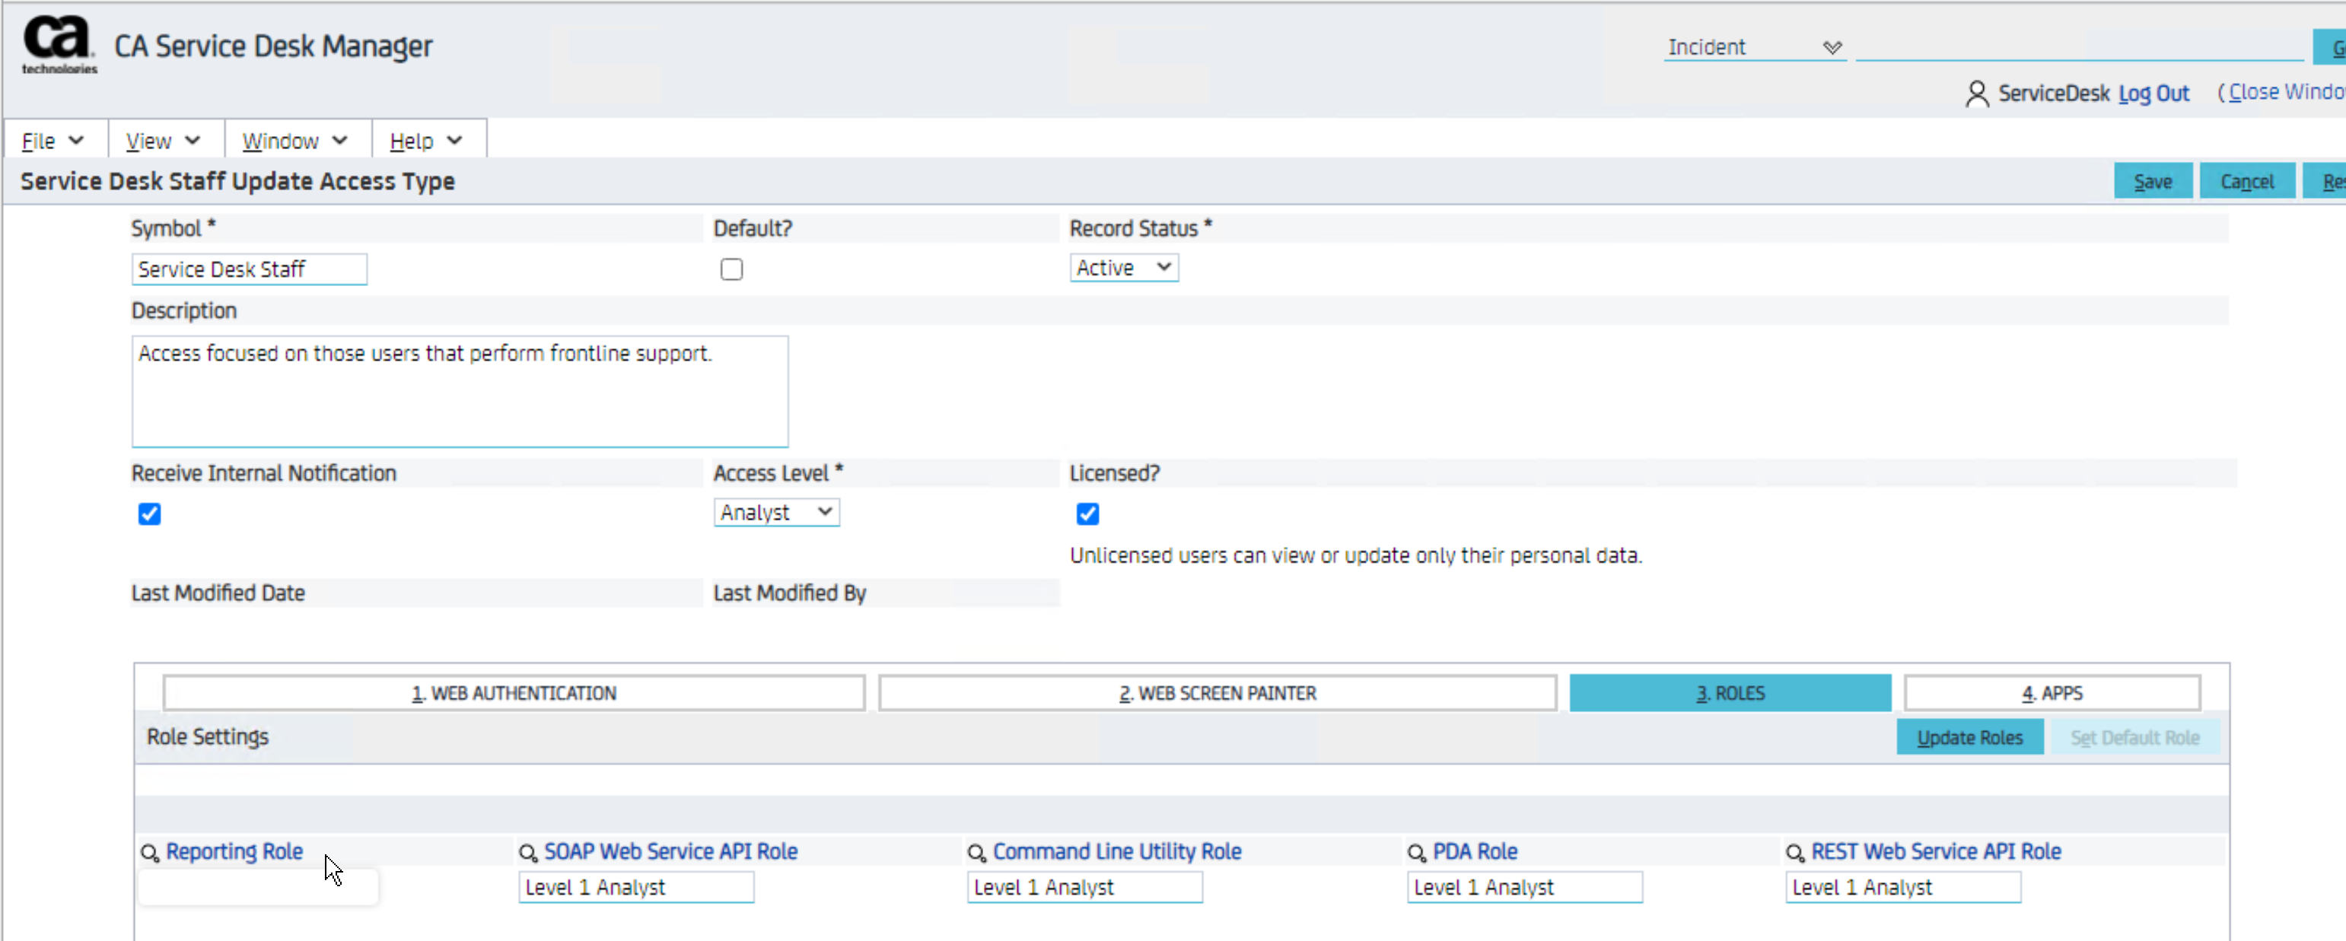Click the Reporting Role lookup magnifier icon
This screenshot has height=941, width=2346.
coord(149,853)
